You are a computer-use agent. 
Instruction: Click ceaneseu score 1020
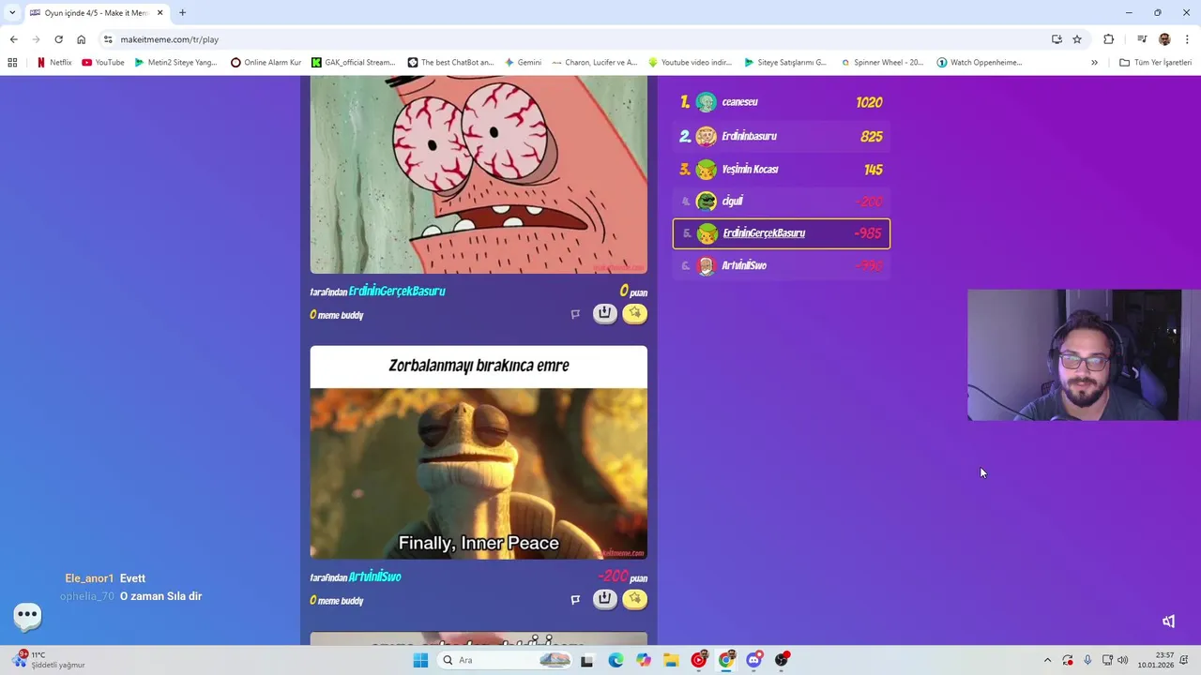869,102
